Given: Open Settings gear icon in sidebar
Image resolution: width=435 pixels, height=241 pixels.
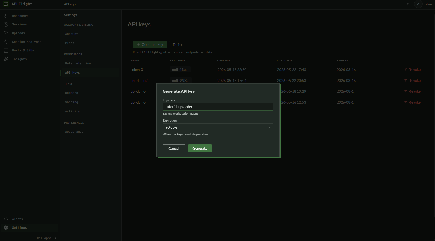Looking at the screenshot, I should click(x=6, y=228).
